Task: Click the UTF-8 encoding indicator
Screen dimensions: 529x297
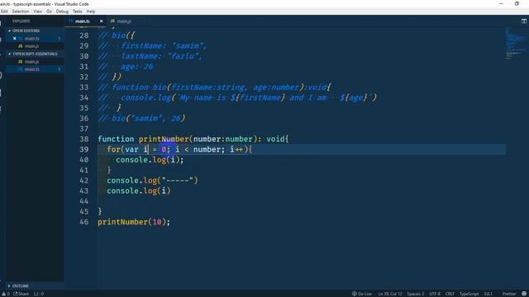Action: (x=435, y=294)
